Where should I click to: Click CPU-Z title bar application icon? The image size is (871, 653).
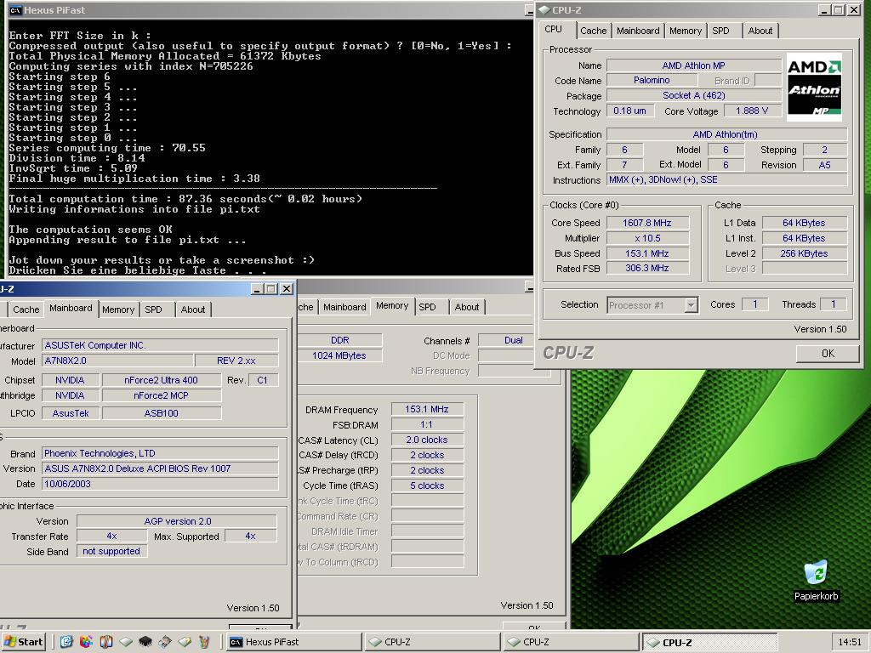[x=544, y=10]
